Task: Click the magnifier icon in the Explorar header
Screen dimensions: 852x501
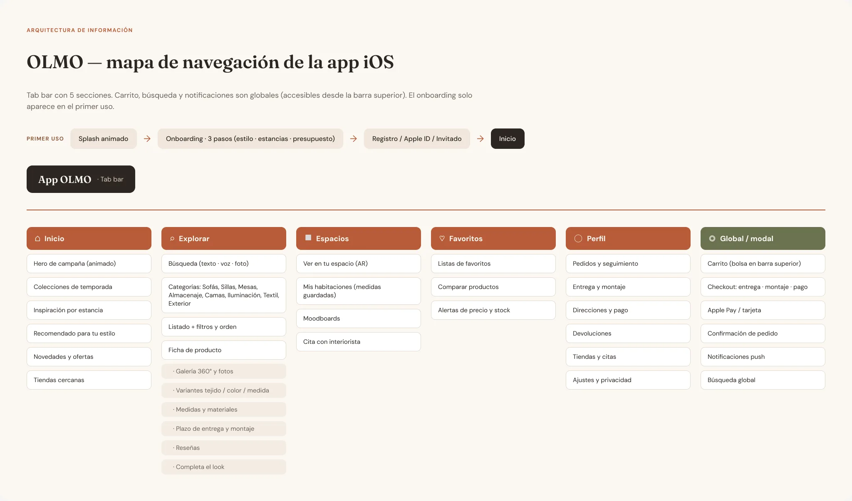Action: [172, 239]
